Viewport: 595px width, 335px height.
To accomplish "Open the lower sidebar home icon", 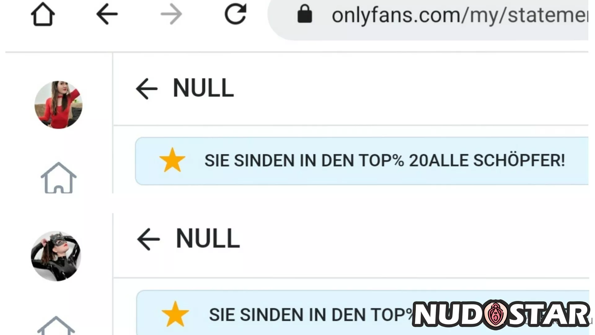I will point(56,325).
